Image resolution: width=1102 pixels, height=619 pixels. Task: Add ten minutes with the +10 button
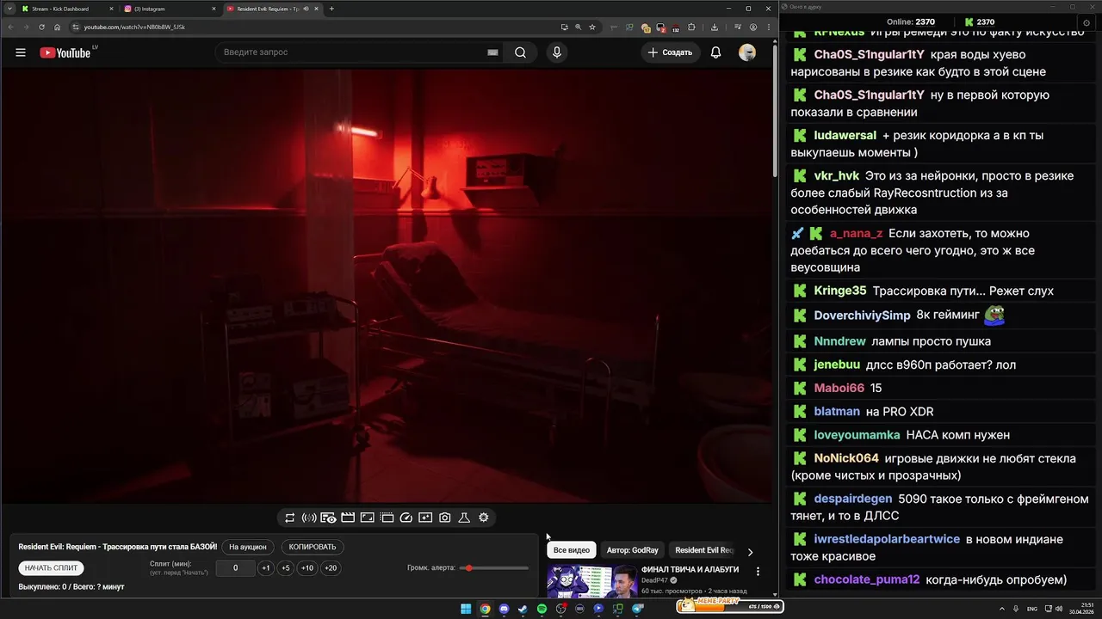click(307, 568)
